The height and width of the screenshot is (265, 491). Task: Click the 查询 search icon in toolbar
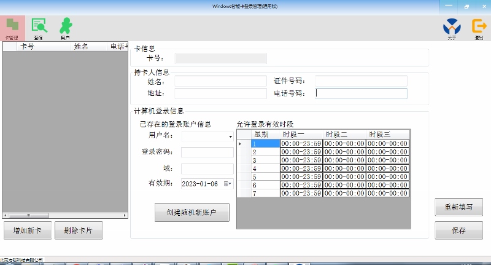[x=39, y=28]
